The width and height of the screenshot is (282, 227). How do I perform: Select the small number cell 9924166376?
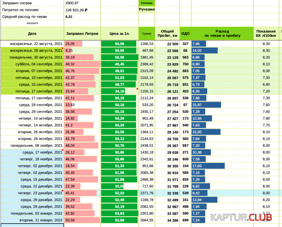[32, 23]
